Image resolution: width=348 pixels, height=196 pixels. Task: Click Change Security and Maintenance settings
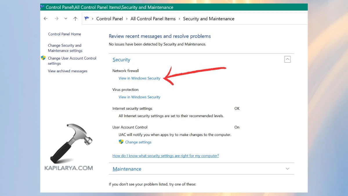[65, 48]
